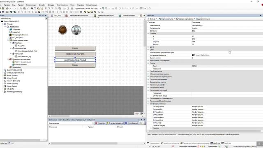The height and width of the screenshot is (148, 263).
Task: Open the Проект menu
Action: coord(21,5)
